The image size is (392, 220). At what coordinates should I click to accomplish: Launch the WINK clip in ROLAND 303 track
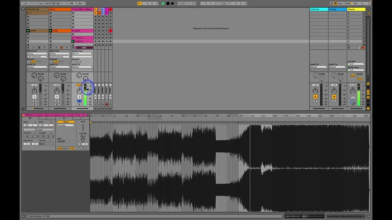pos(28,31)
